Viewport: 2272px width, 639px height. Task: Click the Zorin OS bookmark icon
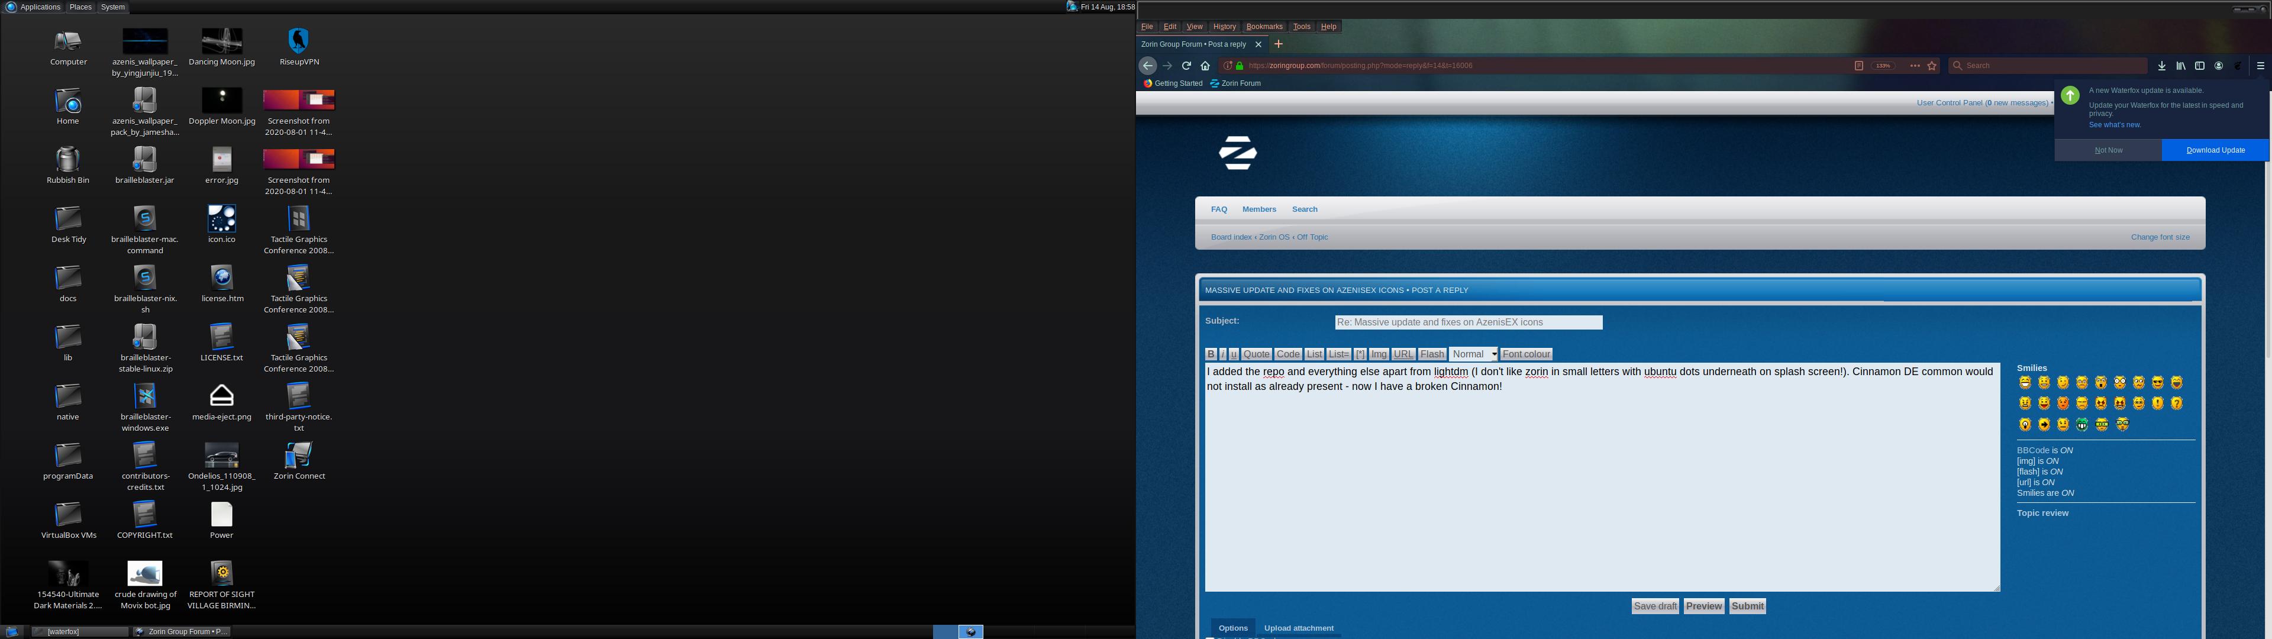click(x=1217, y=83)
